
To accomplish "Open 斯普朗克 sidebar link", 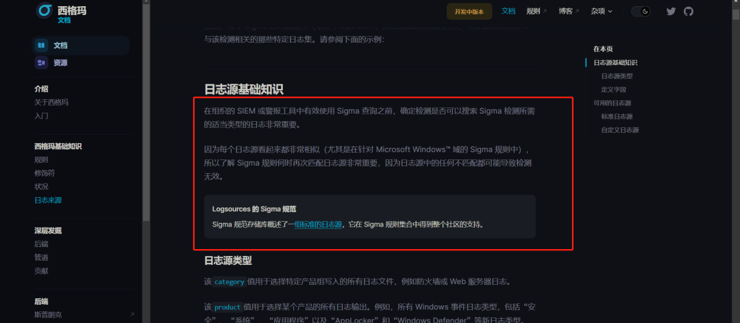I will (48, 315).
